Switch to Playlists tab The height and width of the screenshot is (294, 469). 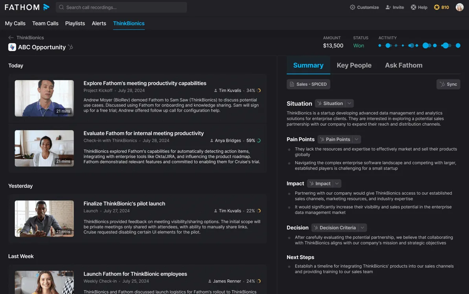coord(75,23)
